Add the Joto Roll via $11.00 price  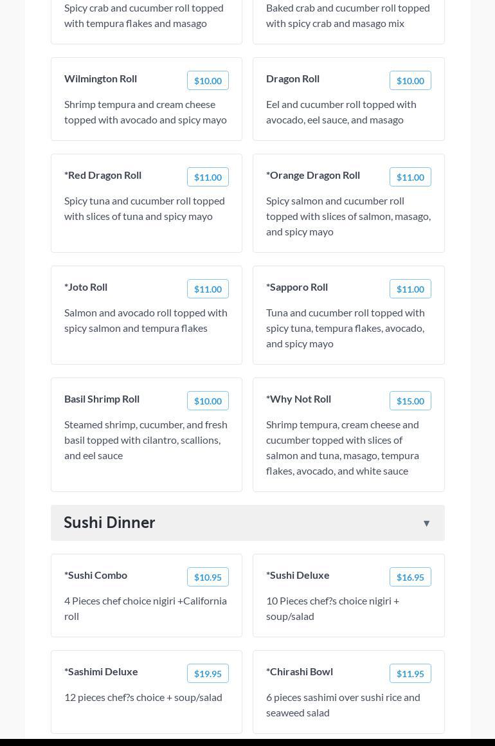coord(208,289)
